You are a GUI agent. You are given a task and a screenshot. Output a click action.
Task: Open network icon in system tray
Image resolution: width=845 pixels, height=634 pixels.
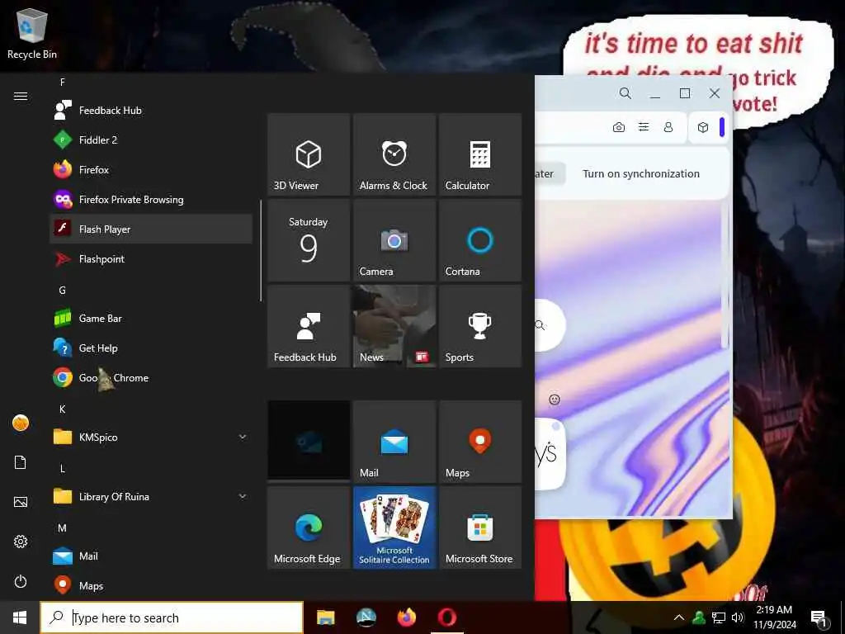pos(719,617)
